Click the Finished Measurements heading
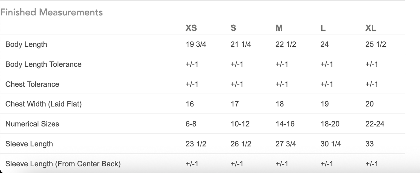 pos(51,12)
